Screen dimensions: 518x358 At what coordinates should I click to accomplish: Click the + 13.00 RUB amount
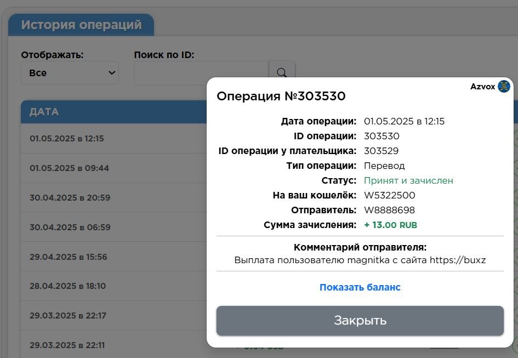(390, 225)
